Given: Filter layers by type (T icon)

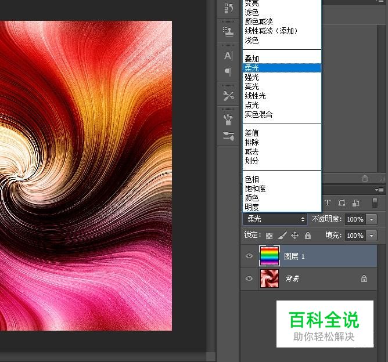Looking at the screenshot, I should point(328,203).
